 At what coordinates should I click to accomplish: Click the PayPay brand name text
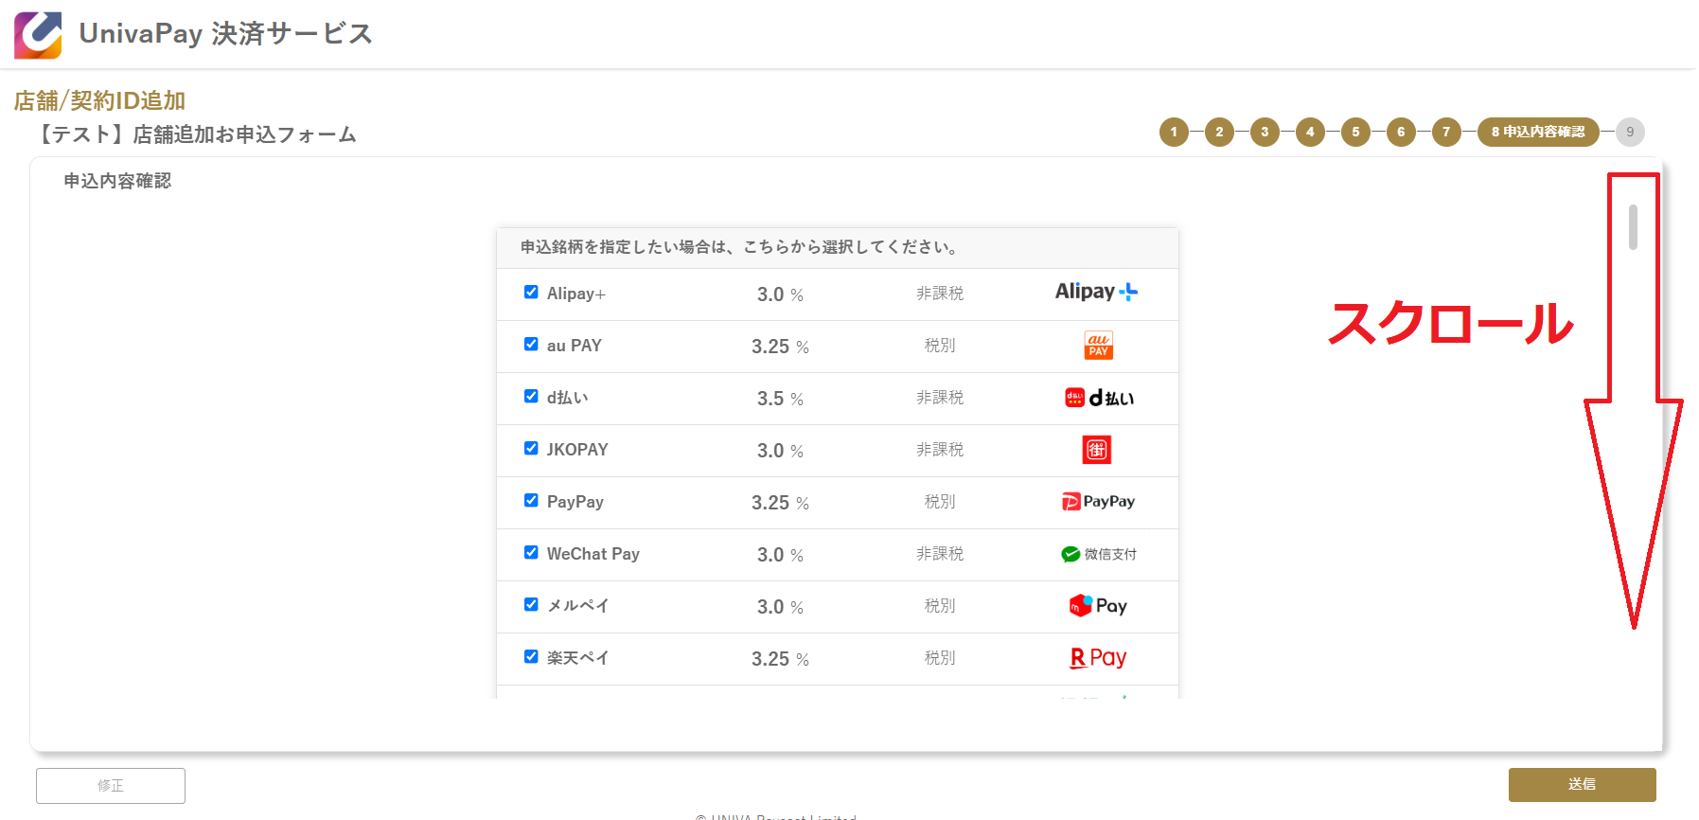click(x=575, y=502)
